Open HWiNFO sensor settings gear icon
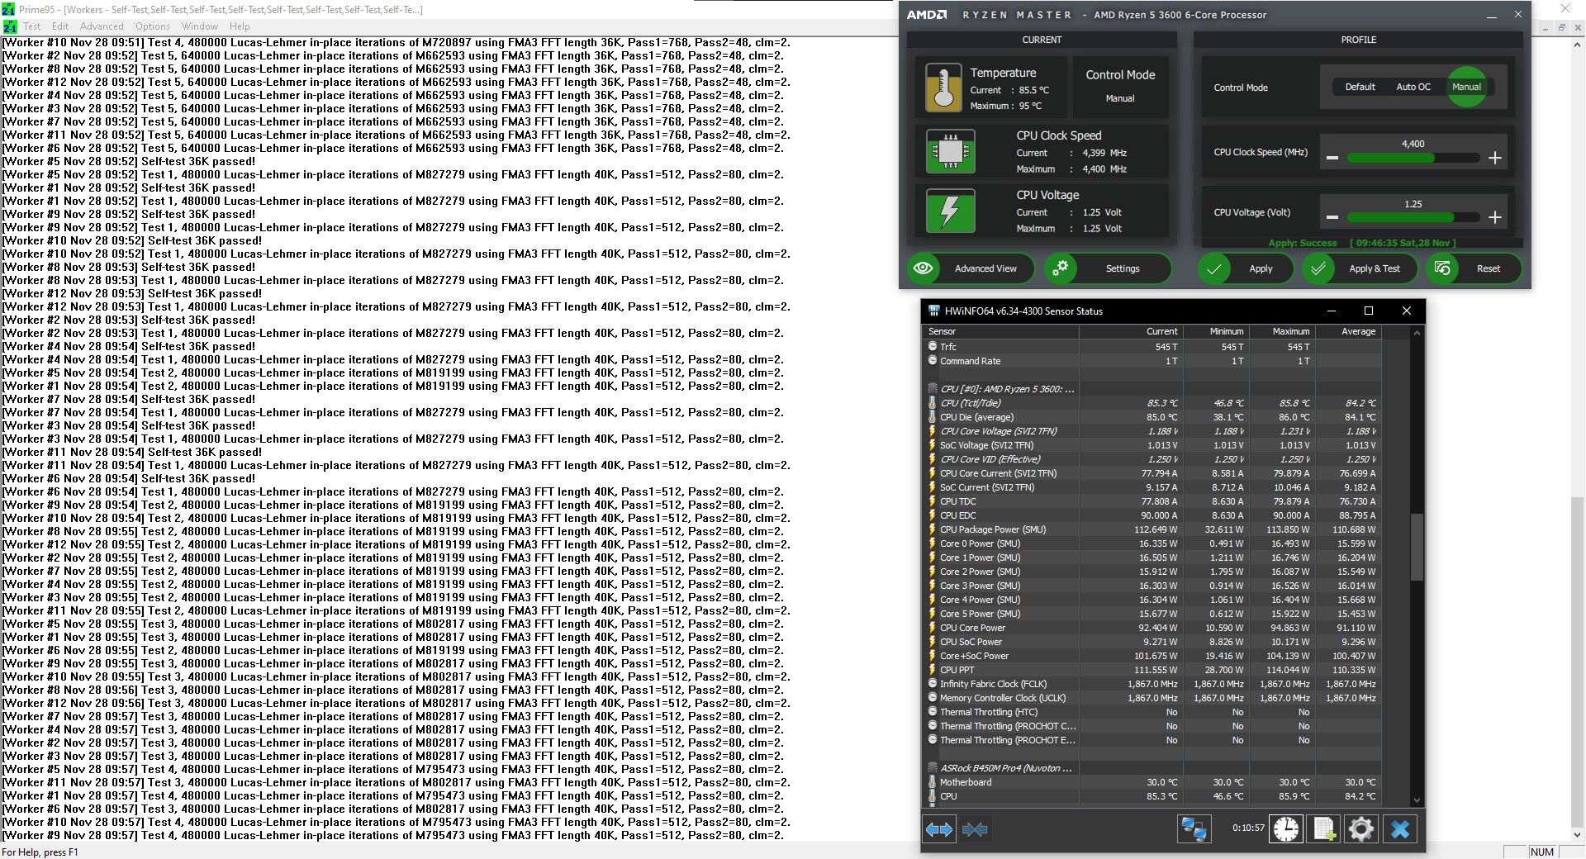Viewport: 1586px width, 859px height. [1361, 828]
